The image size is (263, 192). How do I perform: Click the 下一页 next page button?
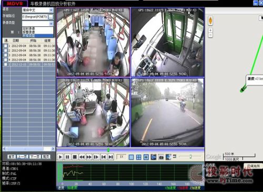pos(35,157)
